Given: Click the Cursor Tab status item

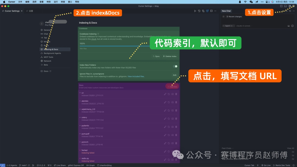Looking at the screenshot, I should point(249,165).
